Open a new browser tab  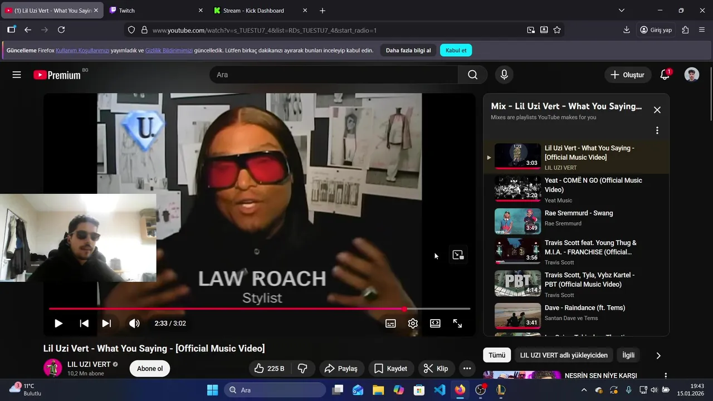coord(323,11)
